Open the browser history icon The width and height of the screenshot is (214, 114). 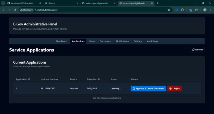tap(196, 10)
